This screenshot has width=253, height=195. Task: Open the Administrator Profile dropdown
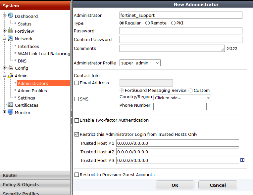coord(140,63)
